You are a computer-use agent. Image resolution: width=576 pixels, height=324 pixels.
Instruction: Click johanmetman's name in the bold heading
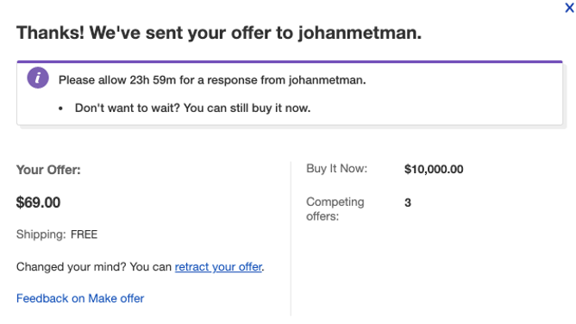coord(357,33)
